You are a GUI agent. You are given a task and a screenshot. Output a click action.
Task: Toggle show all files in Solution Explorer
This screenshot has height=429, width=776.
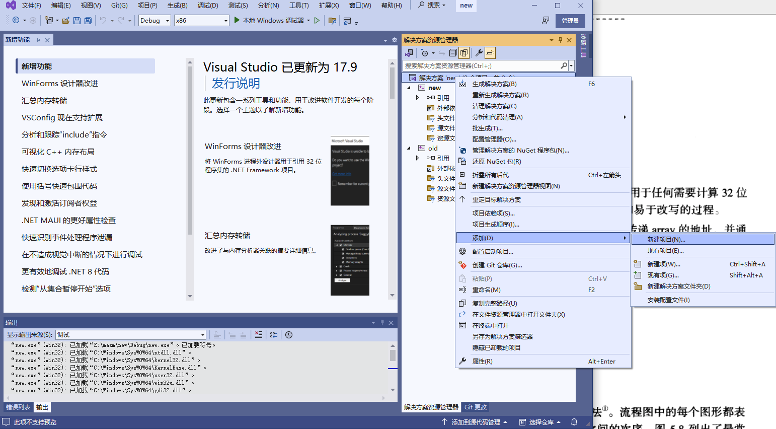[x=464, y=53]
